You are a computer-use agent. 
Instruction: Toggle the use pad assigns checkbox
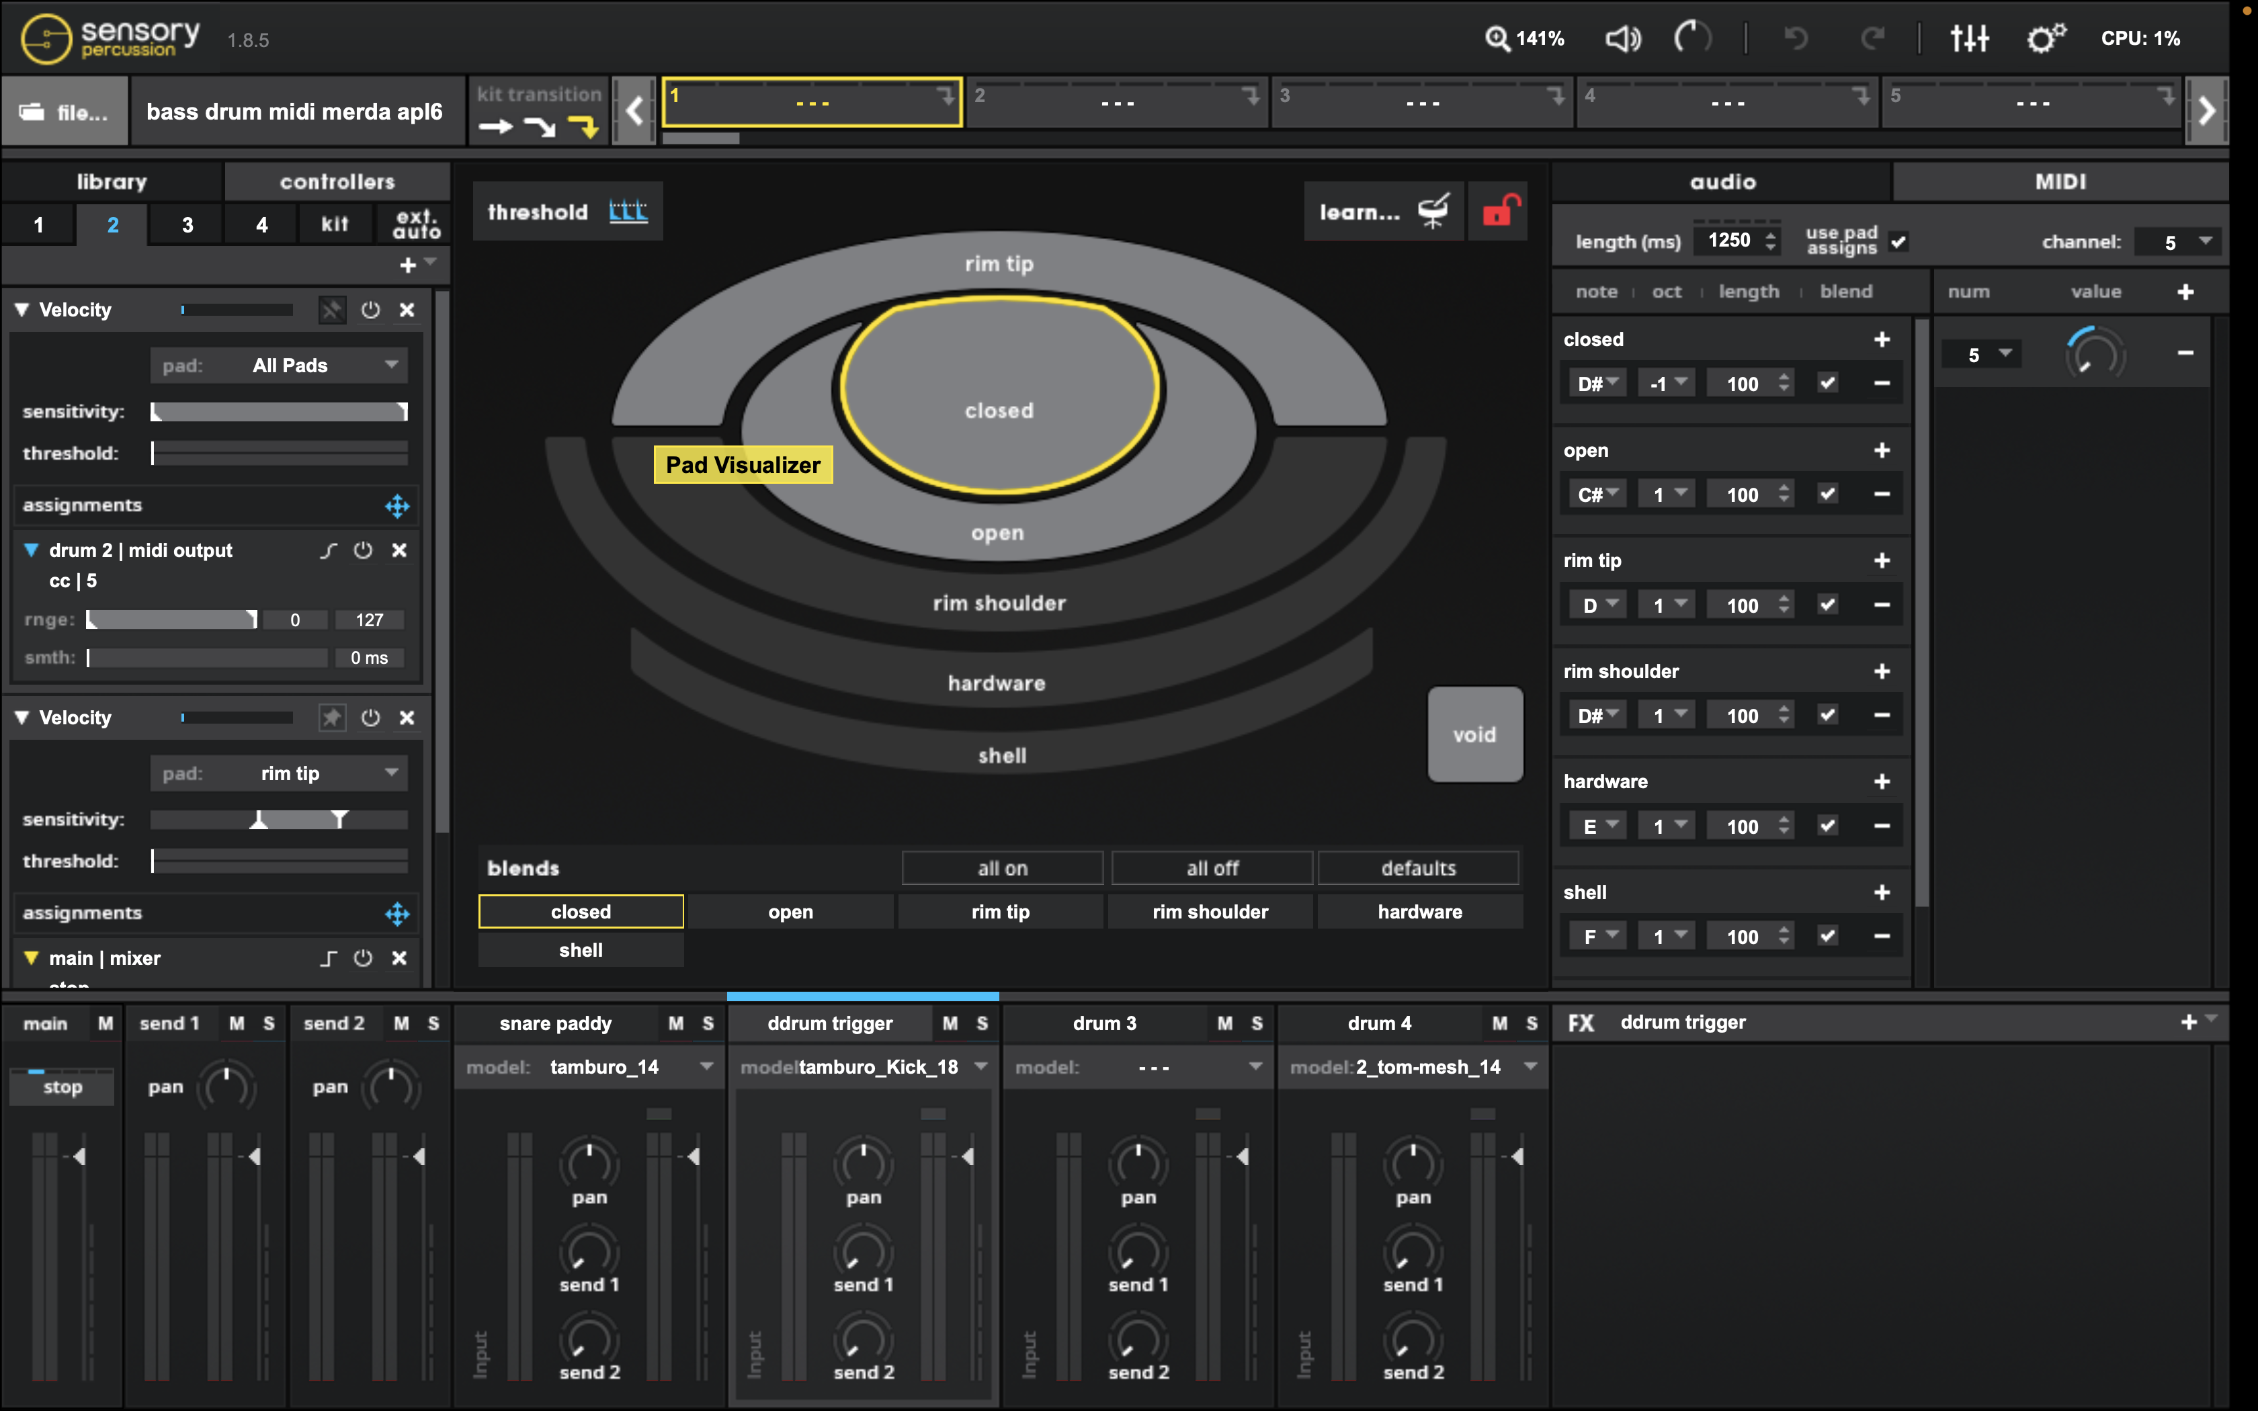click(1898, 242)
